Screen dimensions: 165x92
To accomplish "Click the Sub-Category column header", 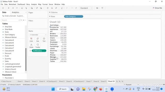I will pos(55,25).
